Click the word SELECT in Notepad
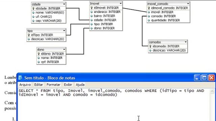216x121 pixels. coord(26,91)
